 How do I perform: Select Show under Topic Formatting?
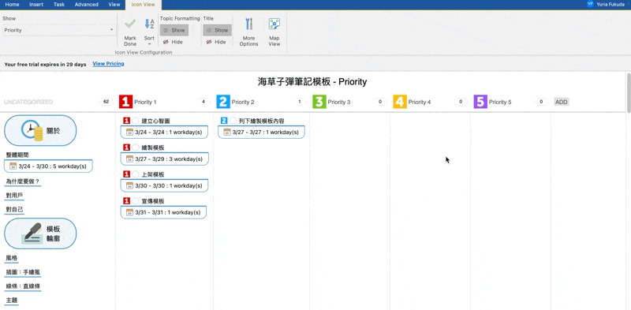tap(174, 30)
